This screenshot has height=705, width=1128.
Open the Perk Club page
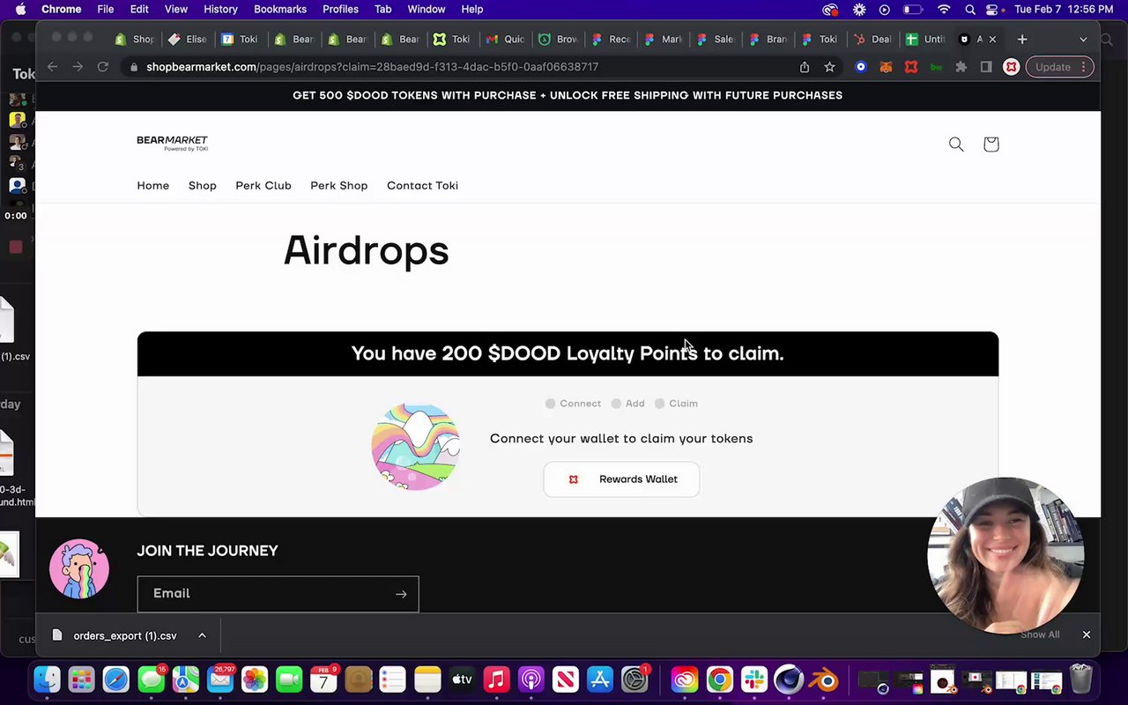tap(263, 186)
